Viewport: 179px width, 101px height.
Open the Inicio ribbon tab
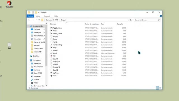coord(38,16)
